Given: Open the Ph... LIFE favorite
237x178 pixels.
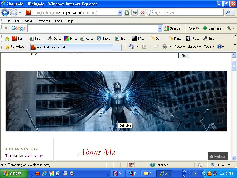Looking at the screenshot, I should pyautogui.click(x=71, y=39).
